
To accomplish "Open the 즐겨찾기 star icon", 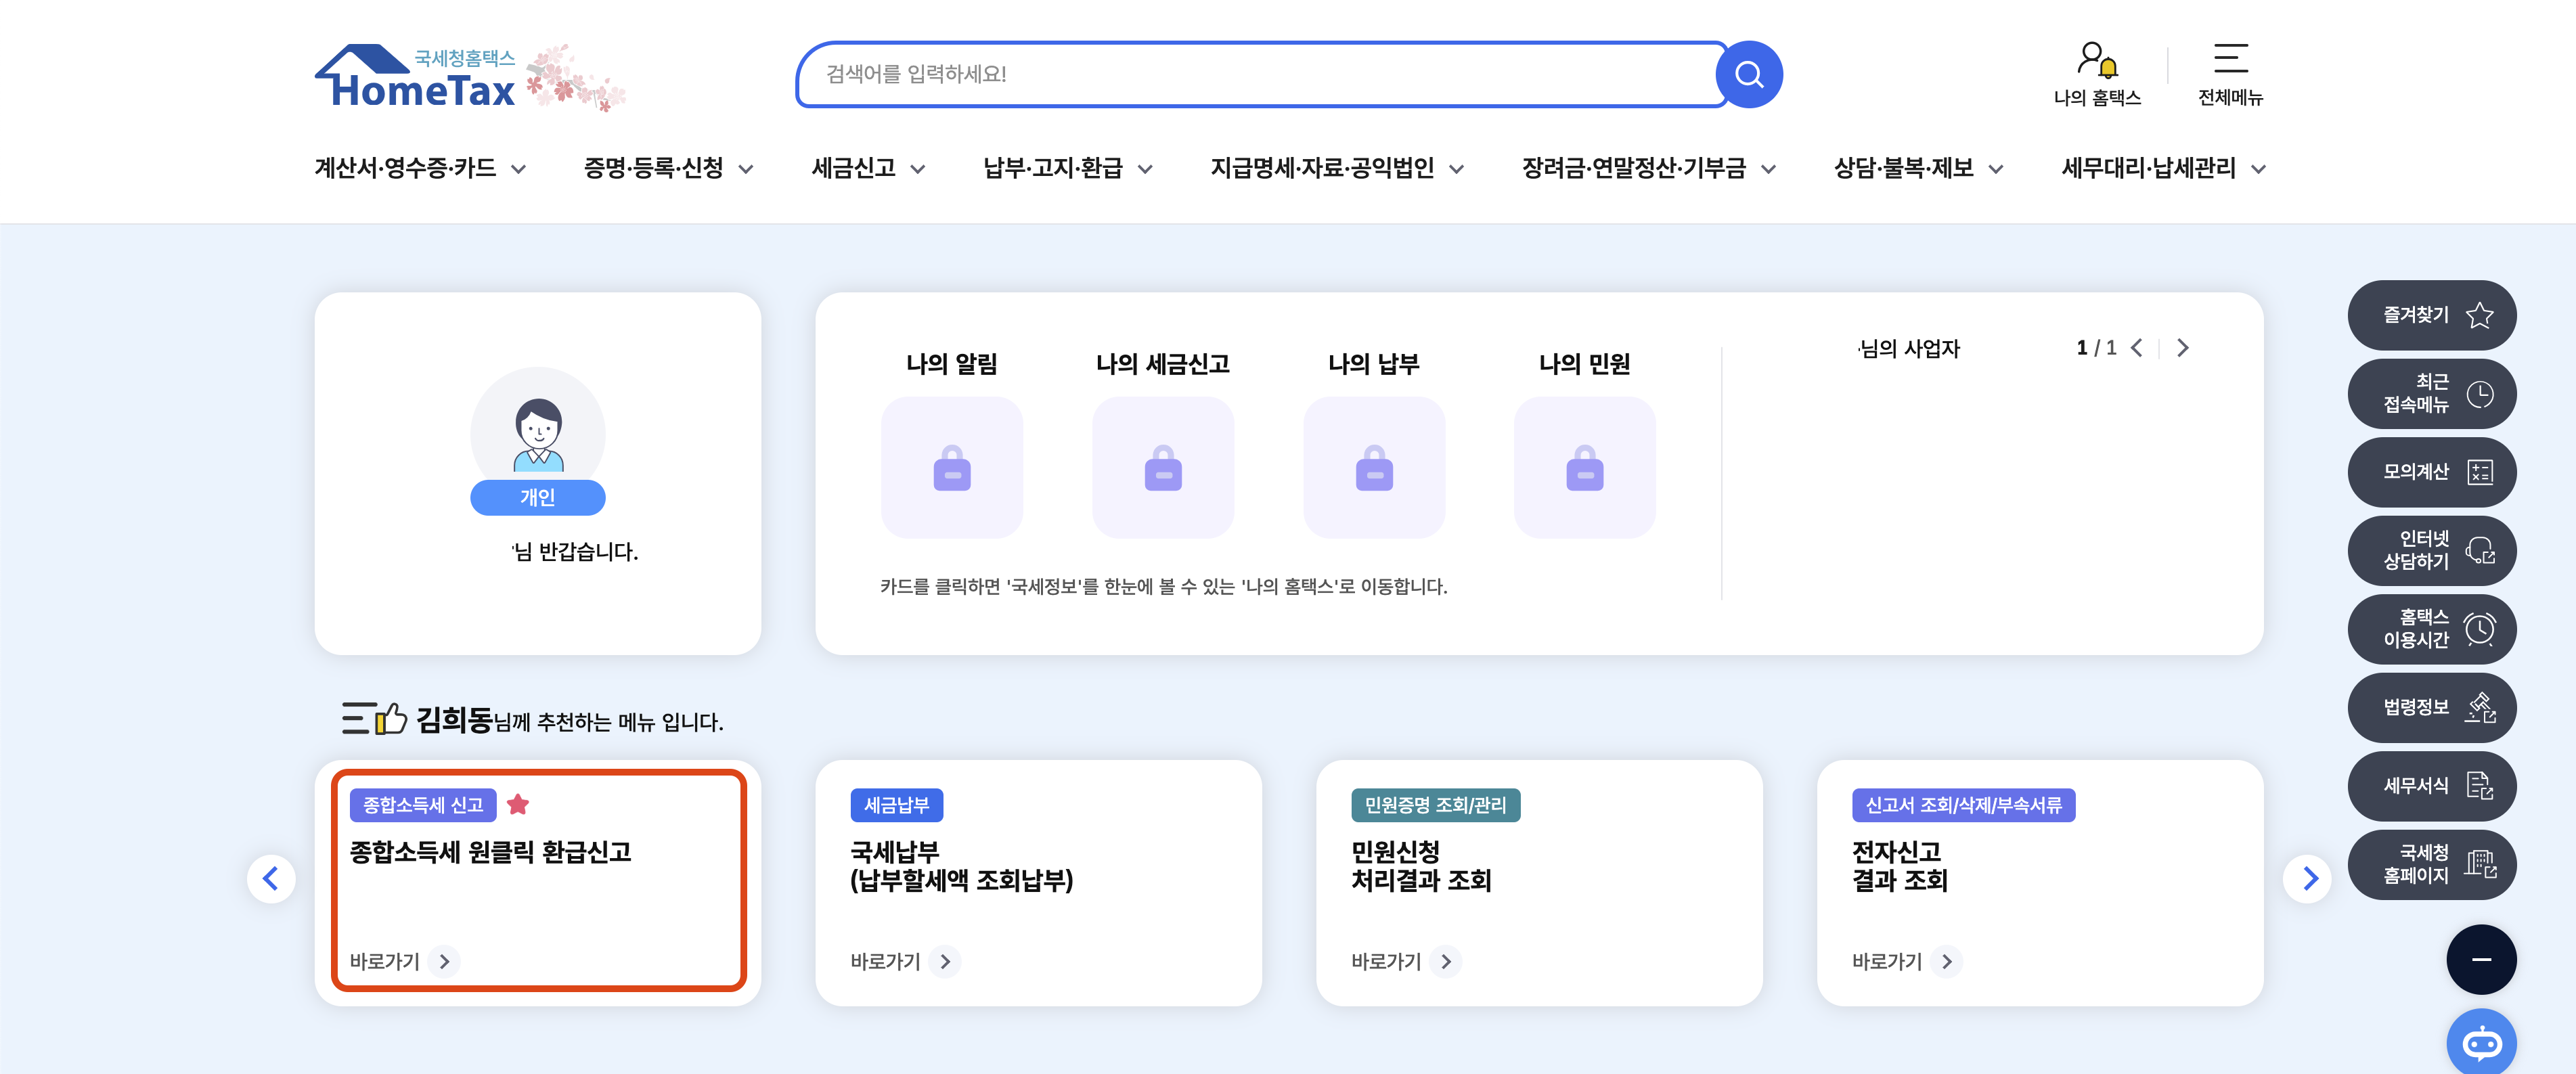I will [2478, 315].
